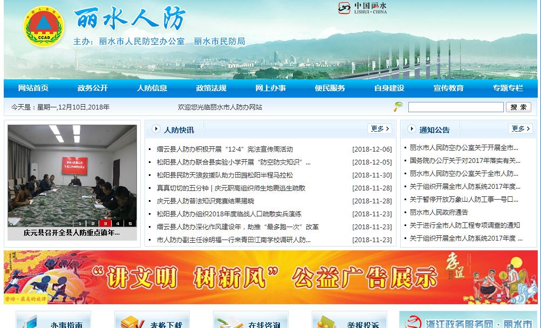541x328 pixels.
Task: Open the 举报投诉 icon tile
Action: pos(350,319)
